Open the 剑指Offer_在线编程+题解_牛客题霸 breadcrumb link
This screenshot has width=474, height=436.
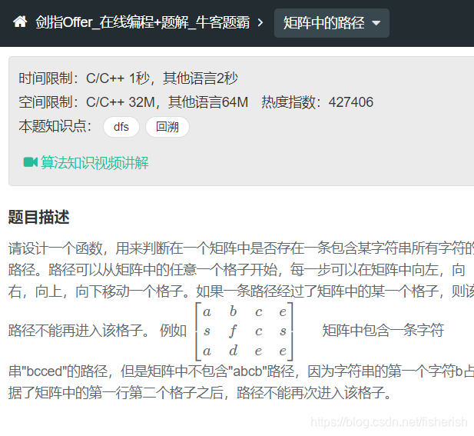pyautogui.click(x=142, y=22)
